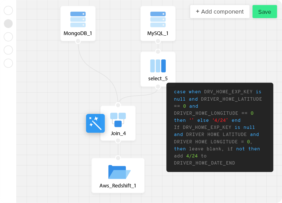Open the Join_4 component icon

tap(118, 120)
